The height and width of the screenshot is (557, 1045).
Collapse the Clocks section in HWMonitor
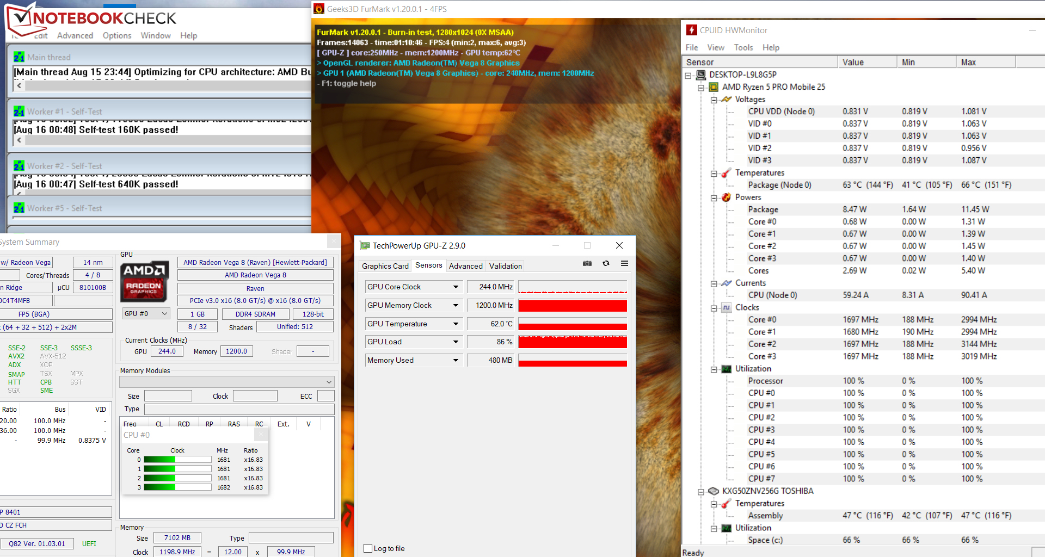(714, 308)
